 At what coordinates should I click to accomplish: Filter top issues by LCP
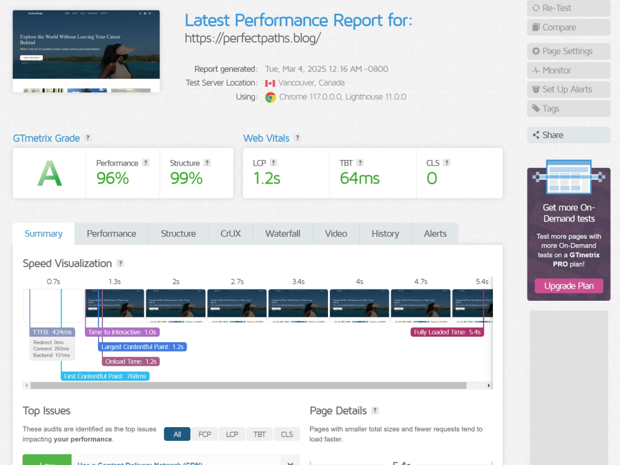pyautogui.click(x=232, y=434)
